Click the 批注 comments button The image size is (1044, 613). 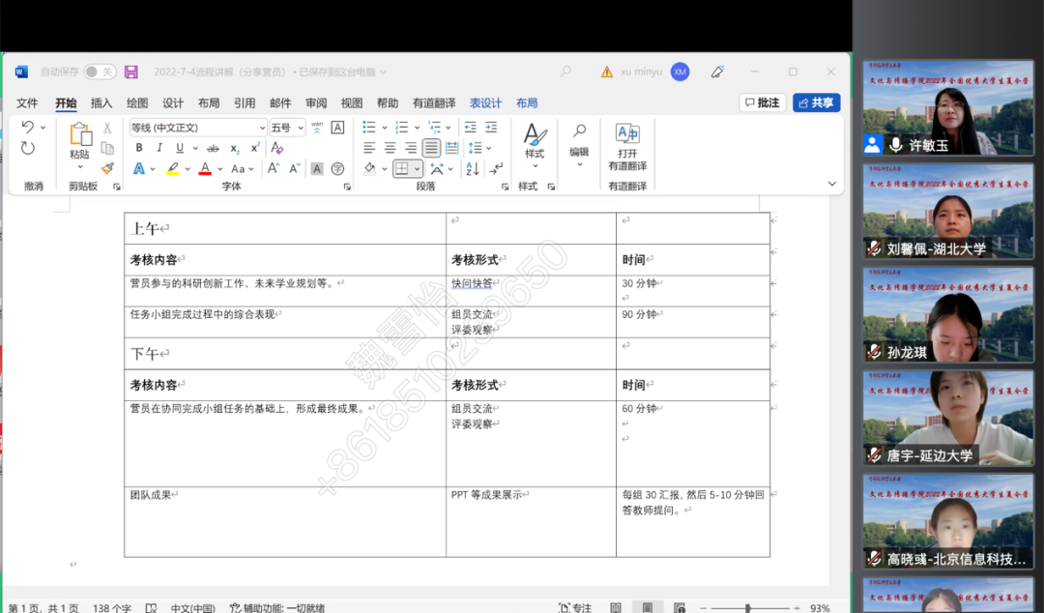pos(762,102)
